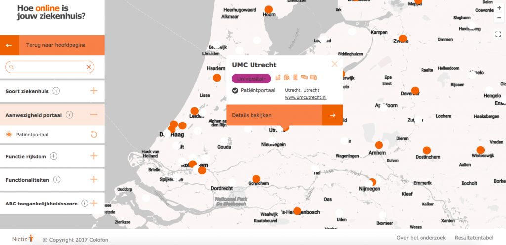
Task: Expand the Soort ziekenhuis filter
Action: (94, 91)
